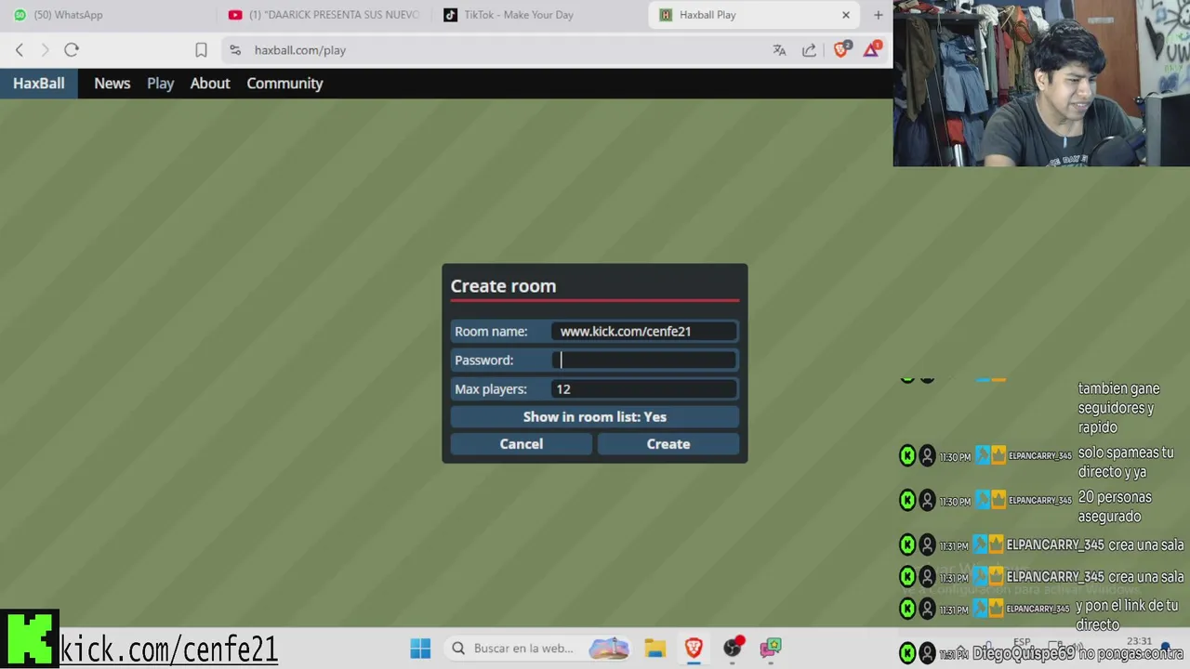Click the DiegoQuispe69 username in chat
Viewport: 1190px width, 669px height.
coord(1023,654)
